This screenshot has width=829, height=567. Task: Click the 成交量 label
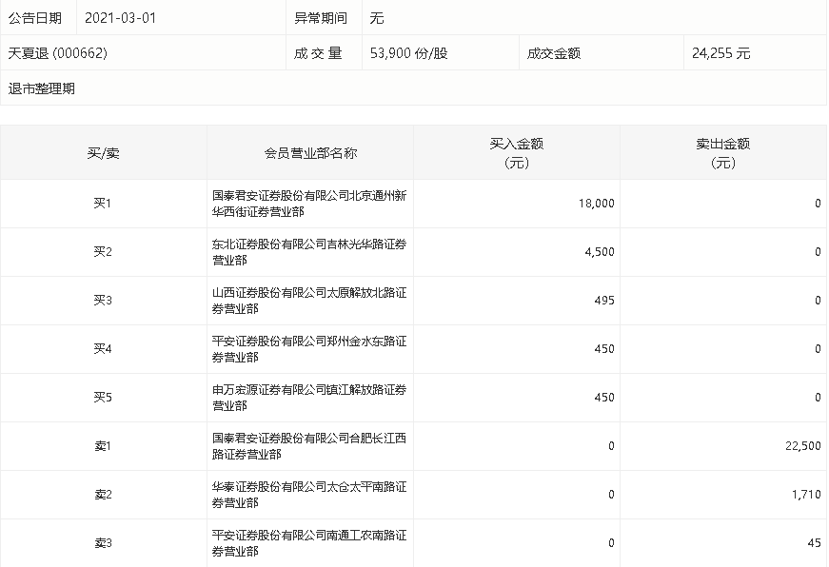pyautogui.click(x=318, y=53)
